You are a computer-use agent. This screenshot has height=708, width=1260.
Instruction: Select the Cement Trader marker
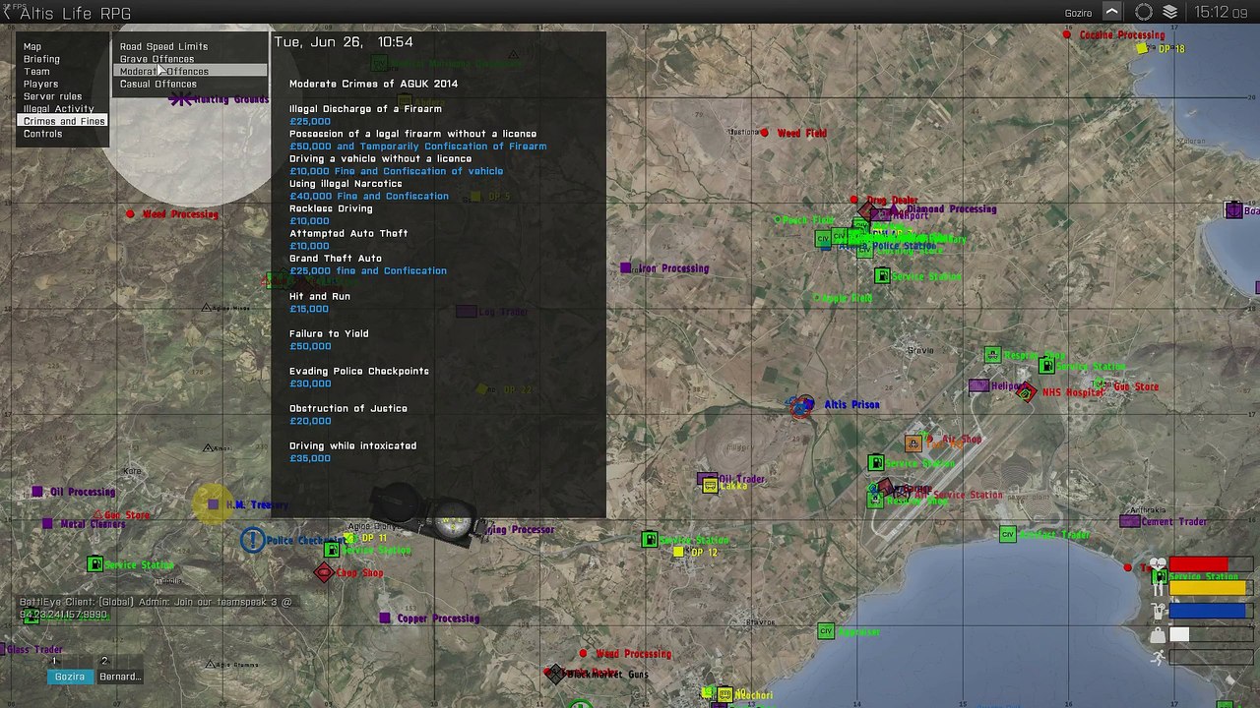coord(1130,521)
